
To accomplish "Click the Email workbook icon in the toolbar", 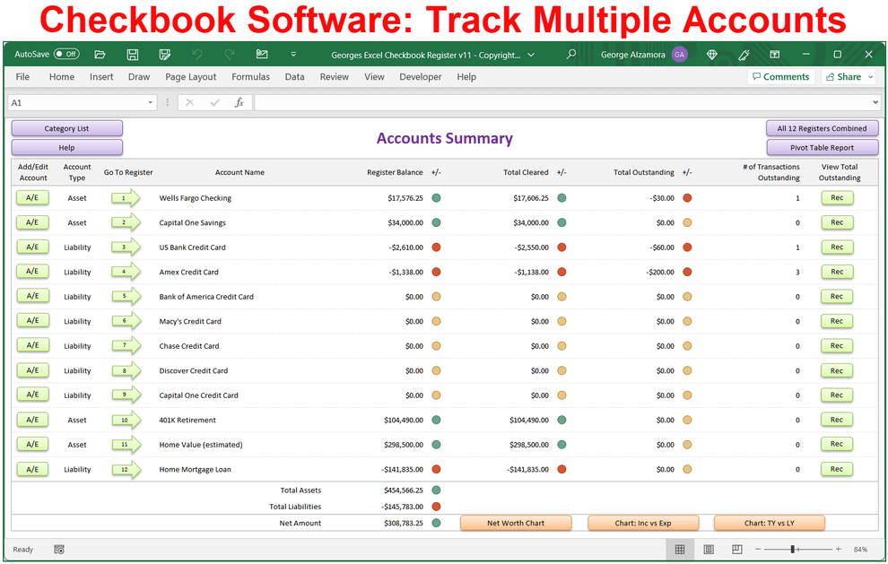I will point(261,54).
